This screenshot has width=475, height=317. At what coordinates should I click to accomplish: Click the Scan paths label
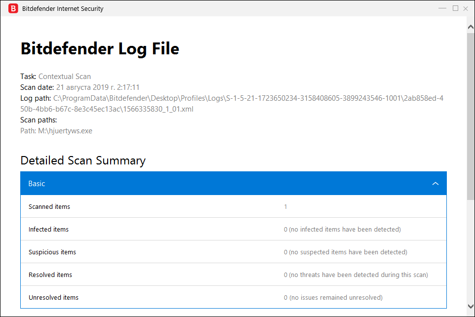[39, 120]
